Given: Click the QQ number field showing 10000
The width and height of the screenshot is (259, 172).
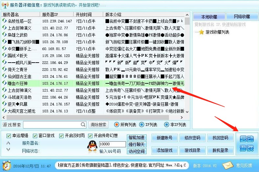Looking at the screenshot, I should point(112,144).
